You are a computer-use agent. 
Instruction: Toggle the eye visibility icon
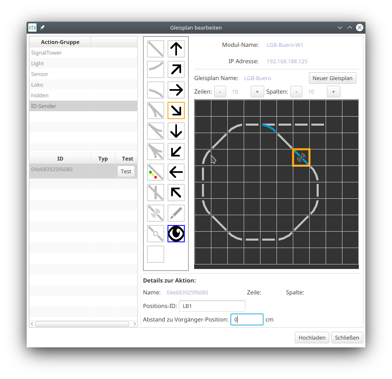click(176, 234)
